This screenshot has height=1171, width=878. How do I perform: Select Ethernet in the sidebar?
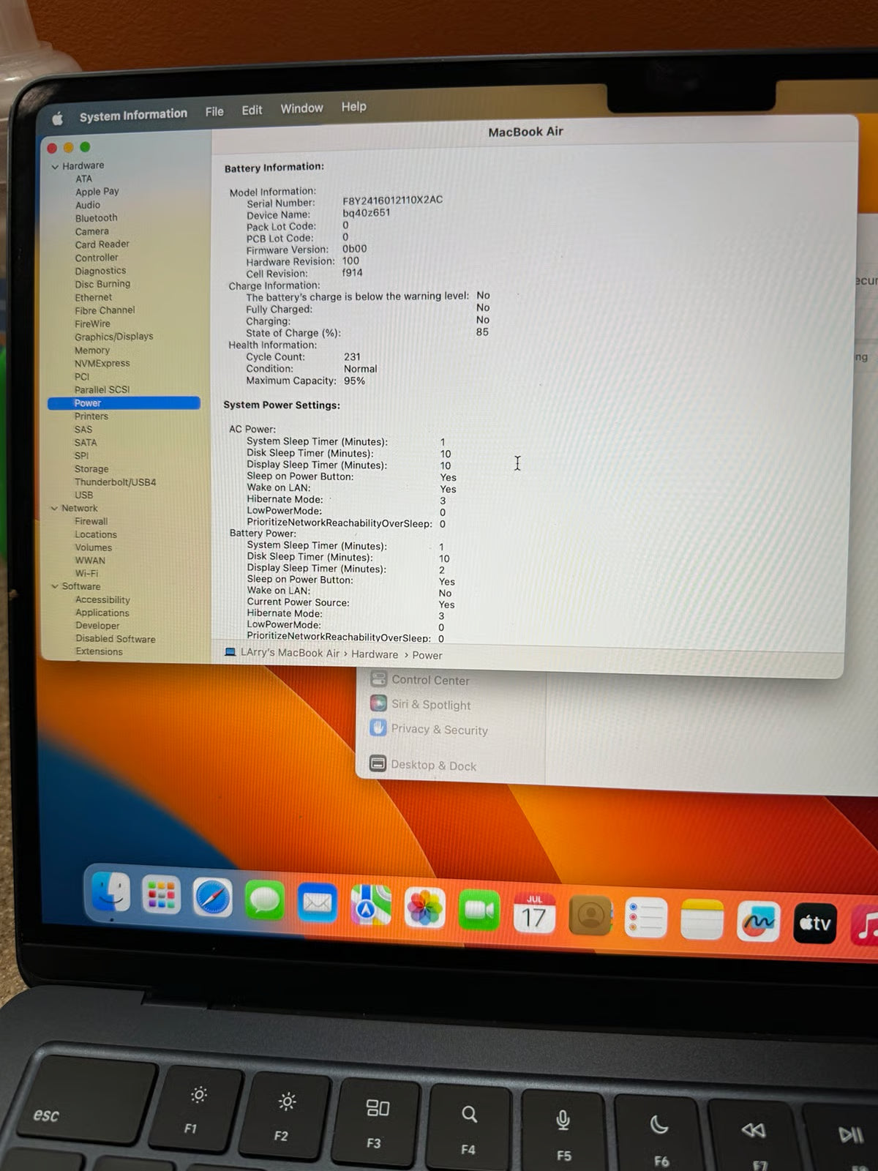(93, 298)
